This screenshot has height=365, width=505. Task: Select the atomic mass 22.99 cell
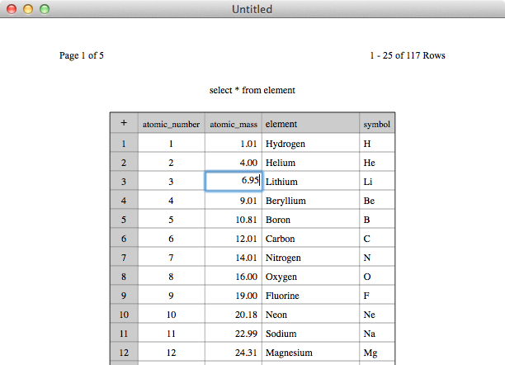(x=234, y=334)
